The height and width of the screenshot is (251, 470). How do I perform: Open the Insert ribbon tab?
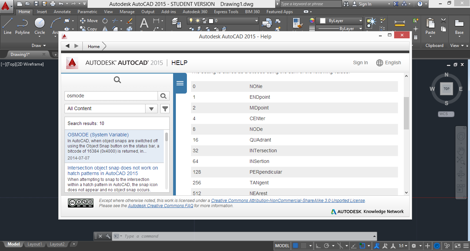tap(42, 12)
